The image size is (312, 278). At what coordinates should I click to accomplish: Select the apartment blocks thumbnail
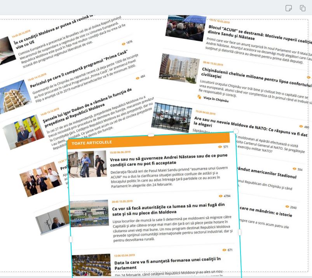[x=179, y=68]
